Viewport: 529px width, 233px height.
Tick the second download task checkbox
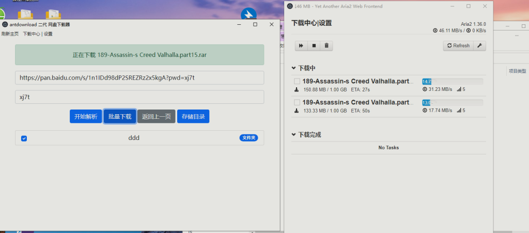coord(297,102)
